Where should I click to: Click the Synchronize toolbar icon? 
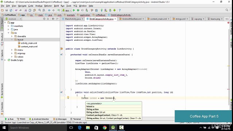click(11, 10)
